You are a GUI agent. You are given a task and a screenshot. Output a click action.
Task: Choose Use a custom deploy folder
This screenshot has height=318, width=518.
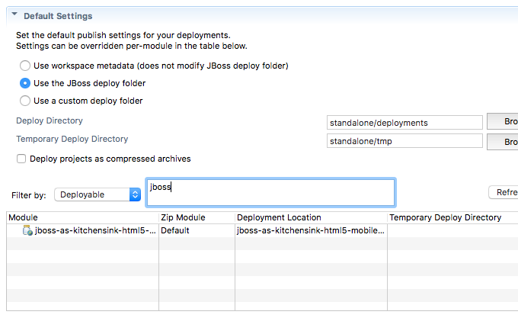(x=25, y=101)
